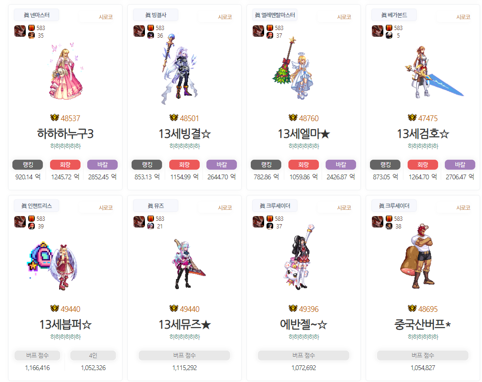482x382 pixels.
Task: Click the 랭킹 badge on 하하하누구3 card
Action: tap(28, 165)
